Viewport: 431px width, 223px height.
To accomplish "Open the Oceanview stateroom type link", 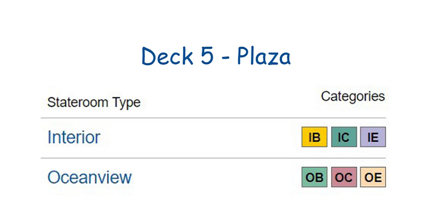I will click(90, 177).
